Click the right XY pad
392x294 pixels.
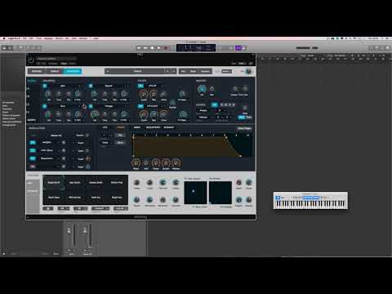(220, 193)
